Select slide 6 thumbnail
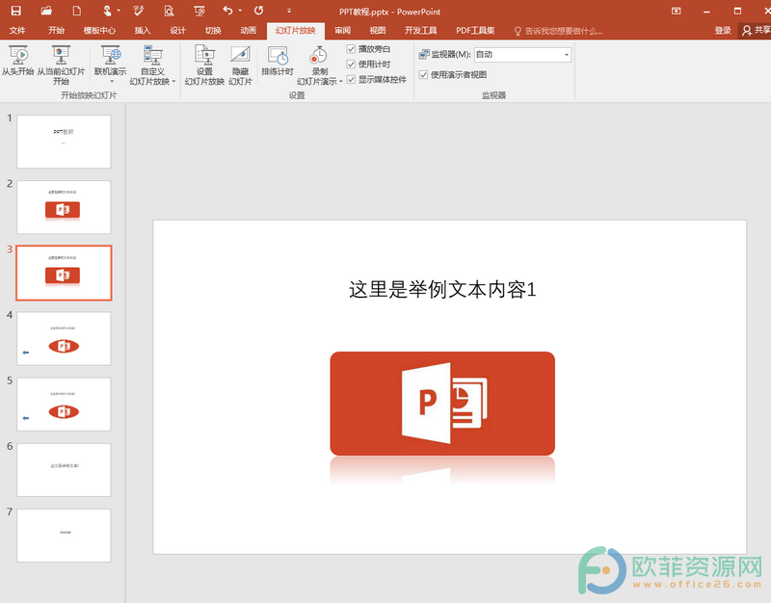Viewport: 771px width, 603px height. click(x=64, y=470)
